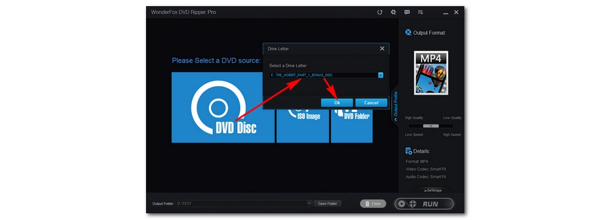Open the menu list icon in title bar
This screenshot has height=220, width=611.
[420, 12]
